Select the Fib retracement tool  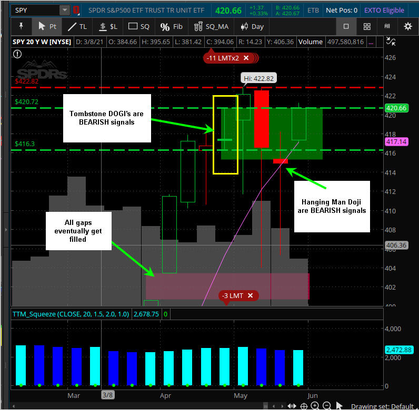pos(171,26)
